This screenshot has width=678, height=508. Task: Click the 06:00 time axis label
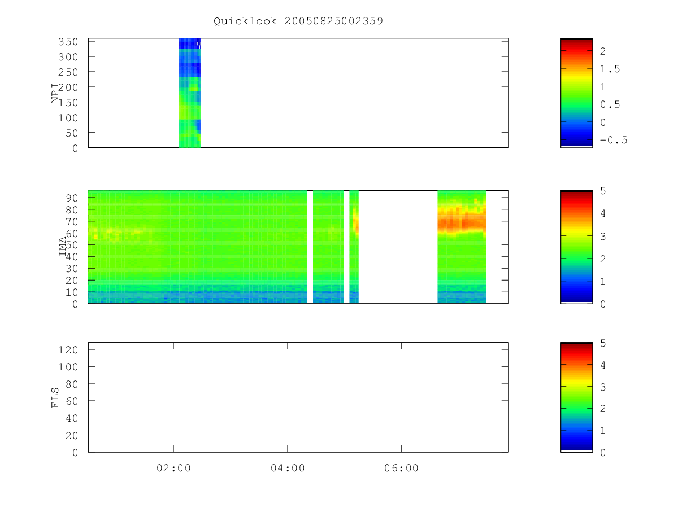pyautogui.click(x=402, y=468)
